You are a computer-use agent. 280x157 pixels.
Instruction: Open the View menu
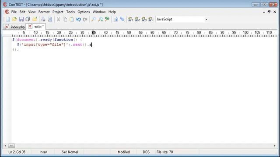pyautogui.click(x=32, y=12)
